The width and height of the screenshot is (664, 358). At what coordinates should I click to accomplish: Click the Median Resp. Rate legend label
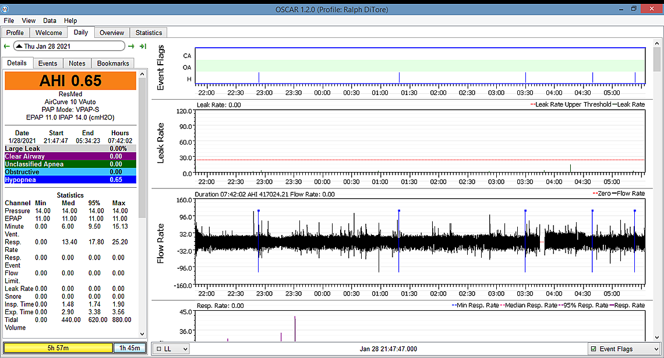528,305
